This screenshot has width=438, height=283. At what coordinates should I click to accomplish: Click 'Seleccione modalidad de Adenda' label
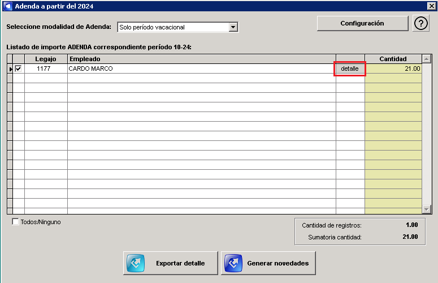pos(59,27)
